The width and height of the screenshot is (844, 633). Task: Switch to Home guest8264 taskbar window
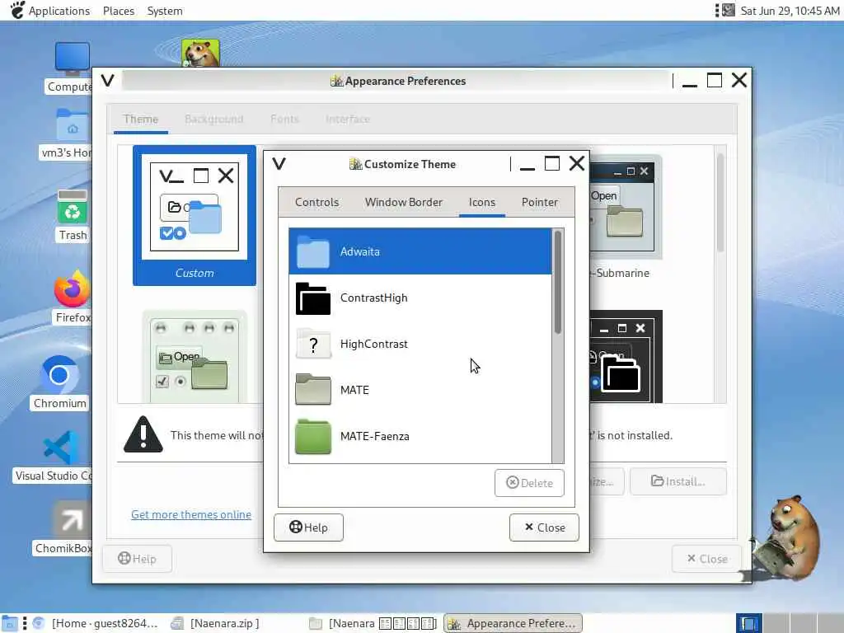(x=95, y=623)
